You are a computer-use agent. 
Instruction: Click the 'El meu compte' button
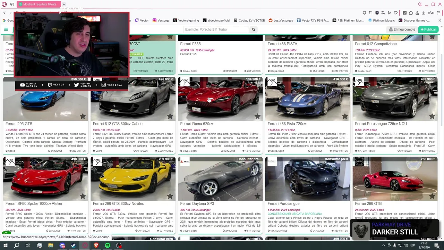point(402,30)
